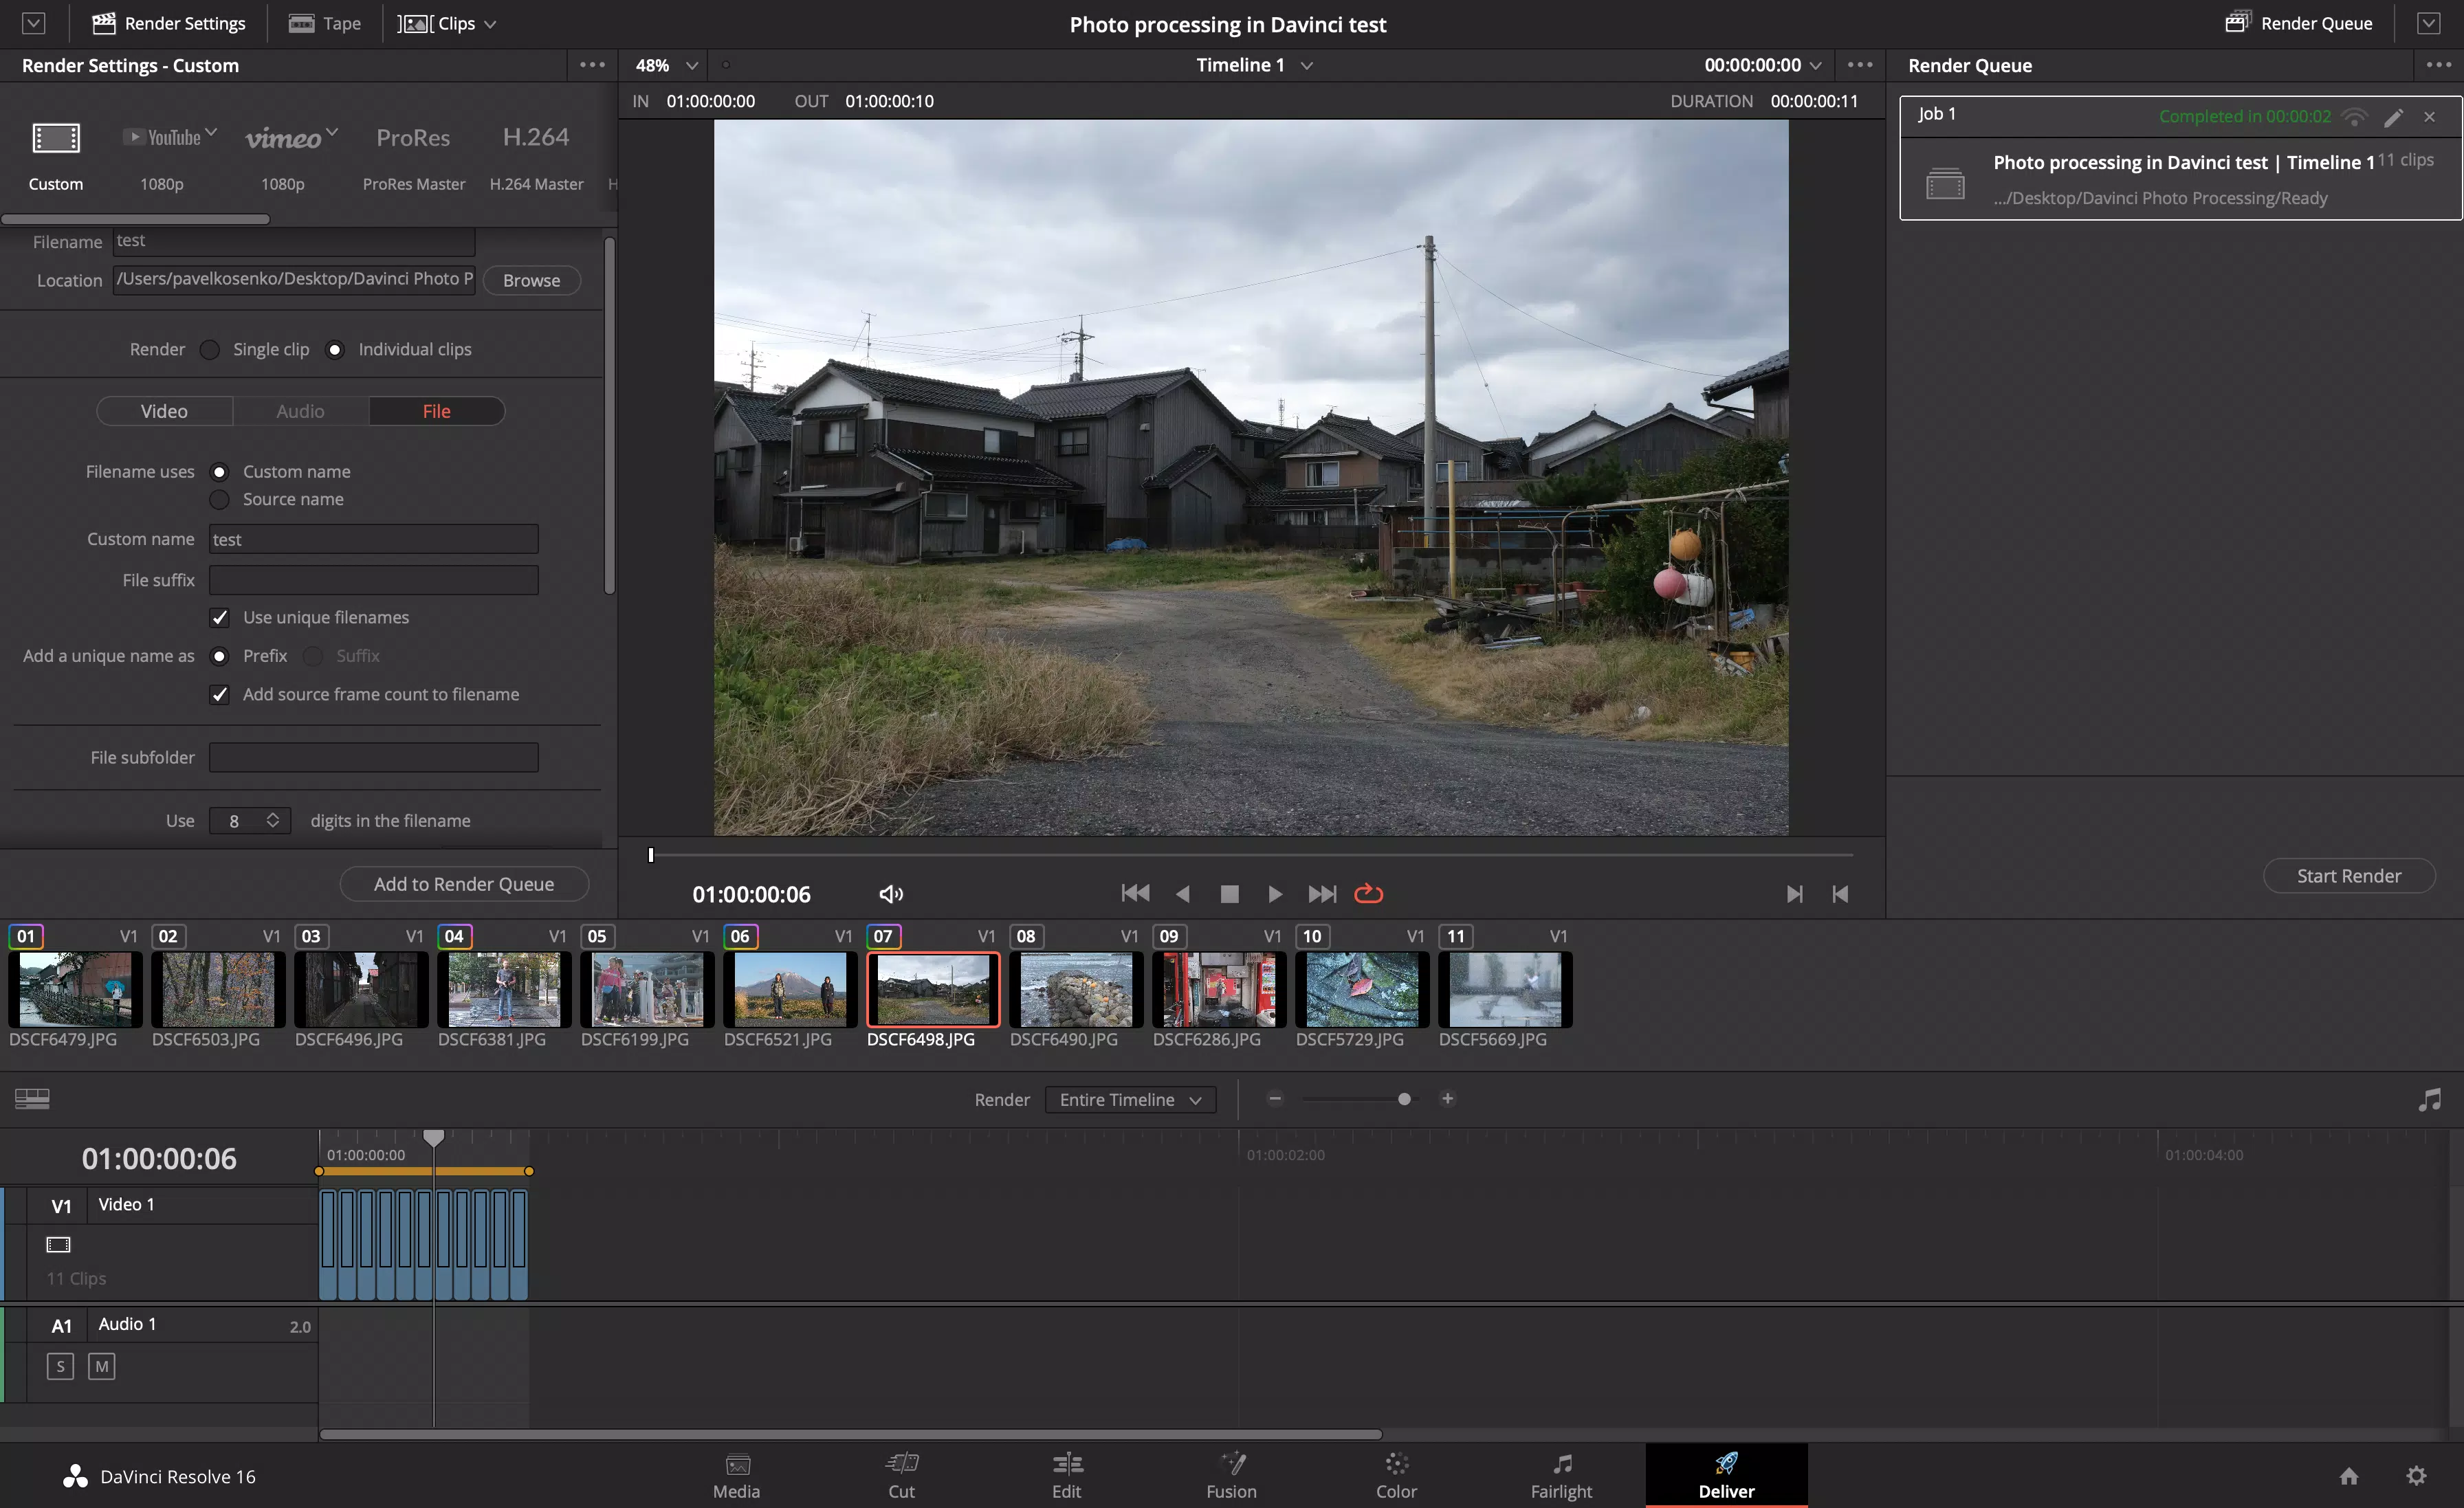Go to the project manager home icon
The image size is (2464, 1508).
2349,1476
